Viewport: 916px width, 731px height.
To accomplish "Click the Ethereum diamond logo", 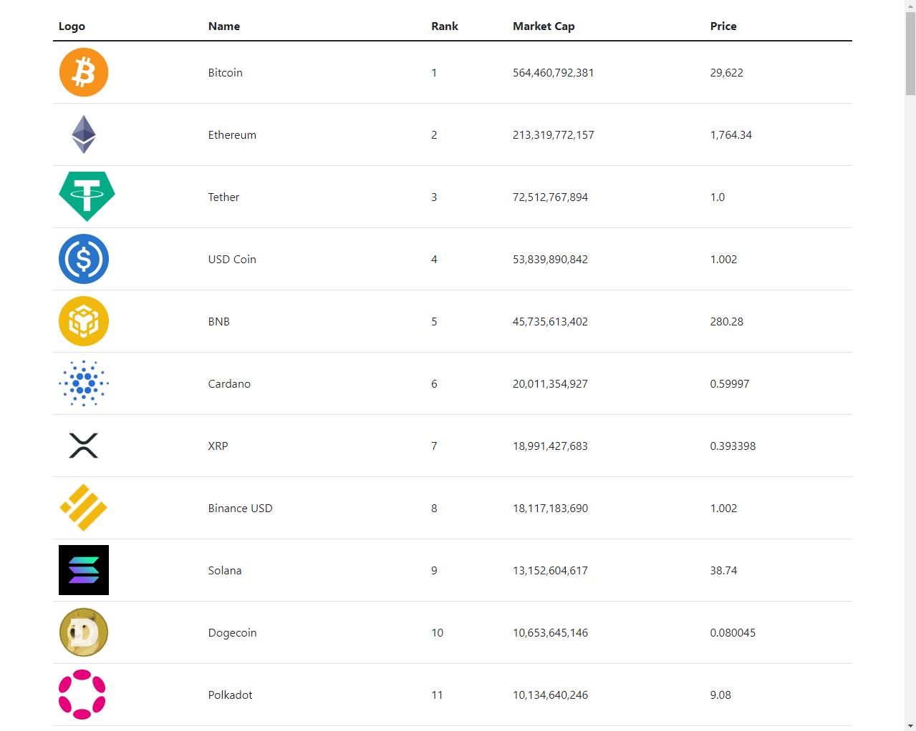I will [84, 134].
